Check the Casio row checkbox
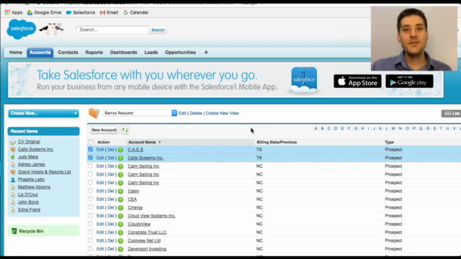Image resolution: width=461 pixels, height=259 pixels. pyautogui.click(x=90, y=191)
